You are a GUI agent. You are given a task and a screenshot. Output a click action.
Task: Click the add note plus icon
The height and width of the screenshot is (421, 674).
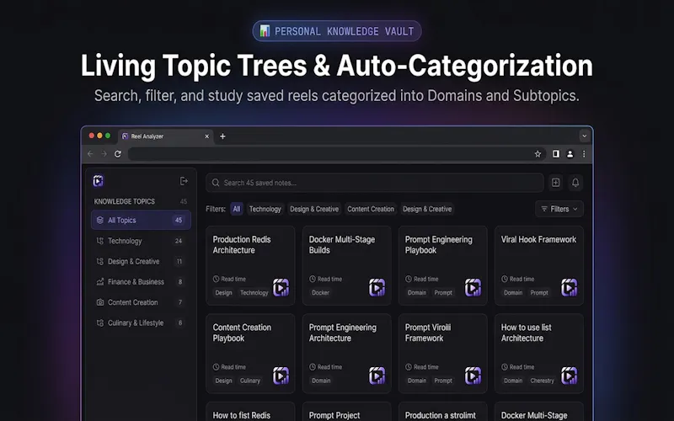[555, 183]
